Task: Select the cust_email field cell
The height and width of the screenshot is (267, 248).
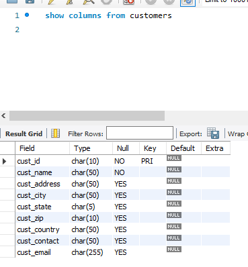Action: click(x=42, y=252)
